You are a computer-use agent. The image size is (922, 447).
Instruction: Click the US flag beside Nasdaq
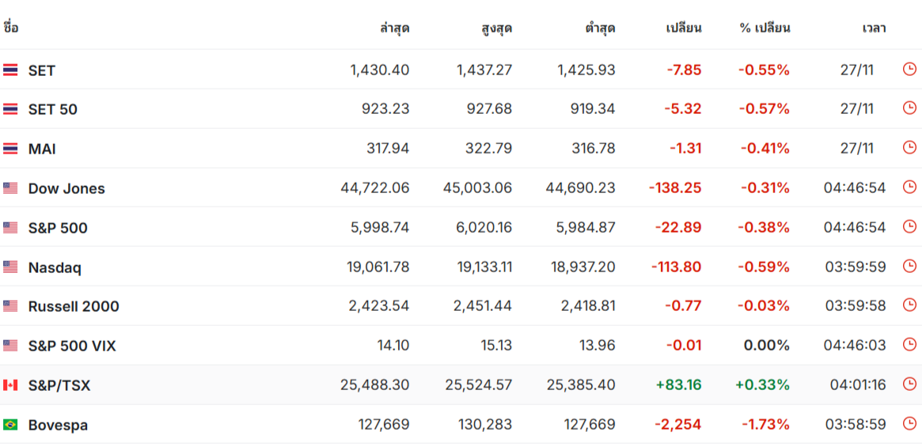coord(10,267)
